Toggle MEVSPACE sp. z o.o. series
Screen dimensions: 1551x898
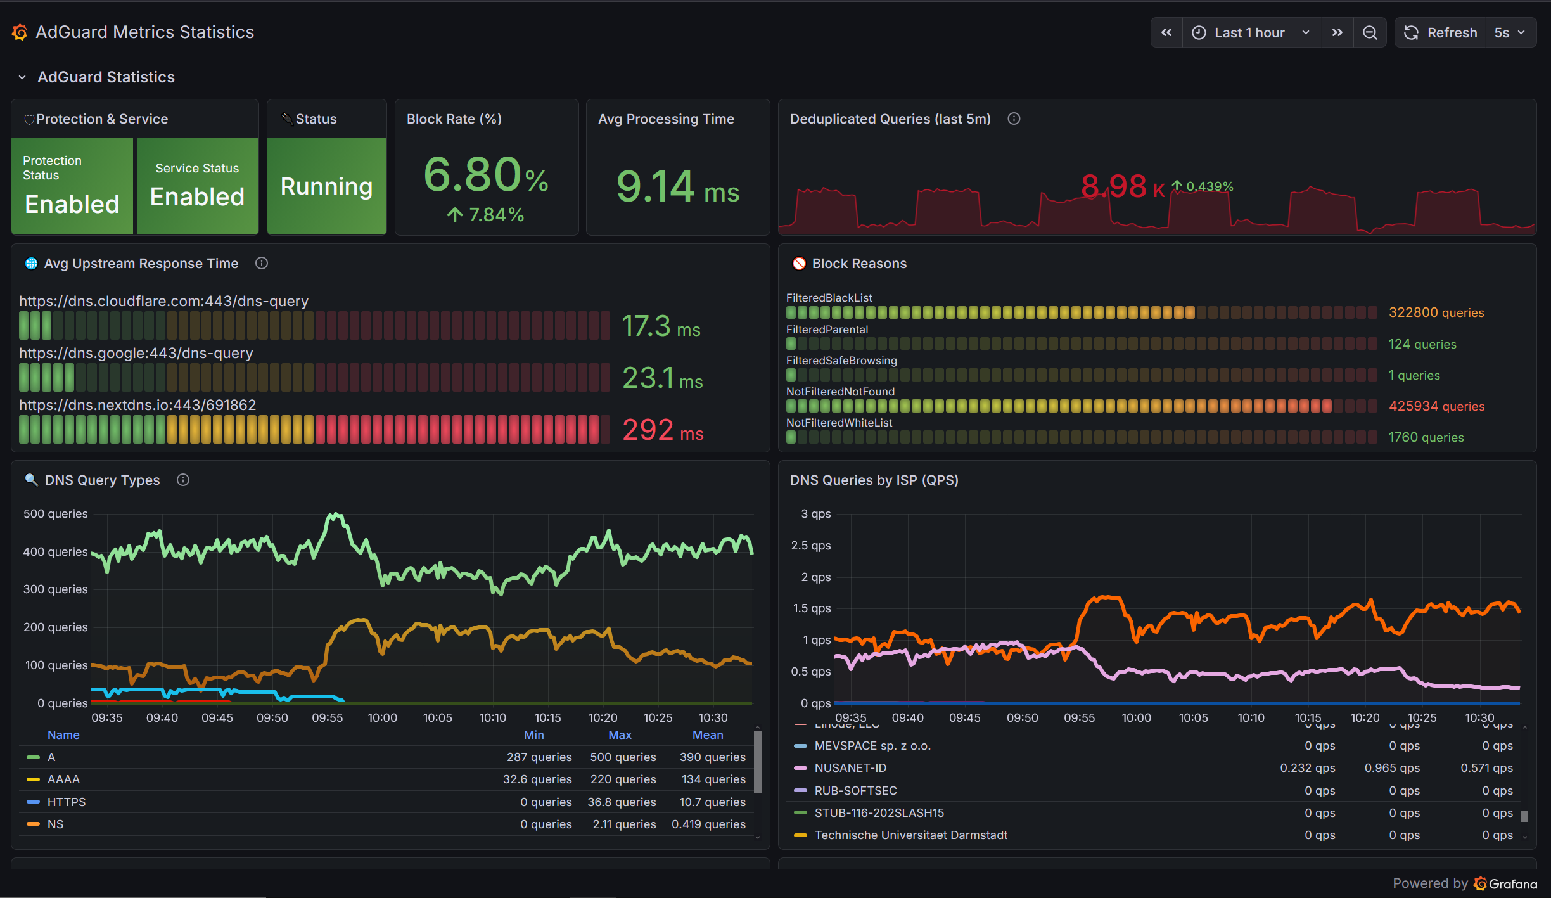(x=872, y=746)
